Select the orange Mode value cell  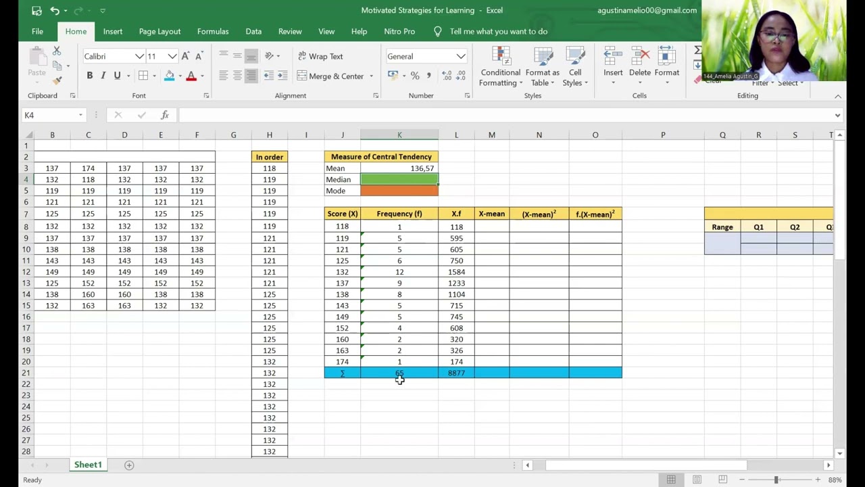399,191
